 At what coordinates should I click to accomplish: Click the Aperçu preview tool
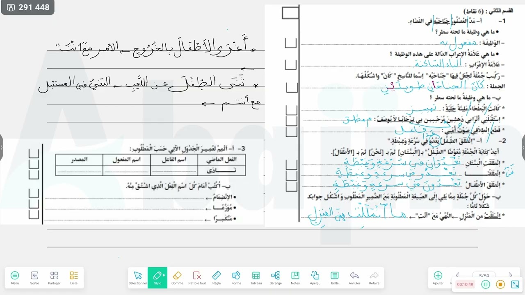click(315, 278)
